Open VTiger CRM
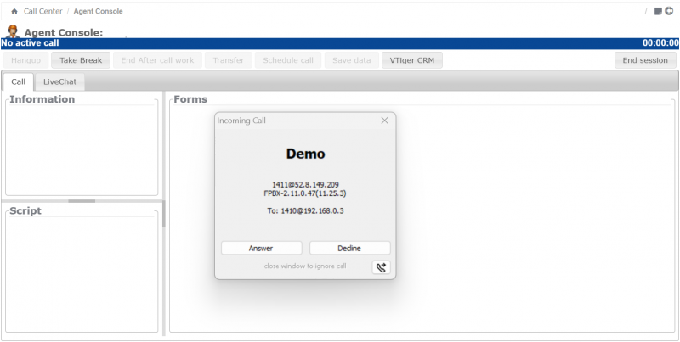This screenshot has width=680, height=342. [411, 61]
